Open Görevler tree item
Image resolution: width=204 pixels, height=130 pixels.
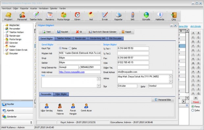click(13, 43)
